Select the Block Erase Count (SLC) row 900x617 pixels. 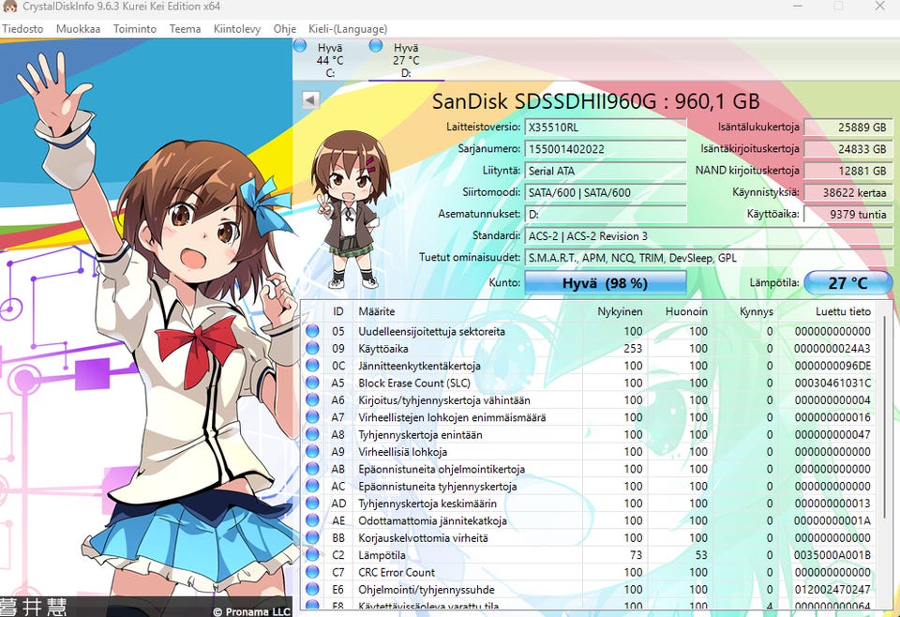point(589,383)
